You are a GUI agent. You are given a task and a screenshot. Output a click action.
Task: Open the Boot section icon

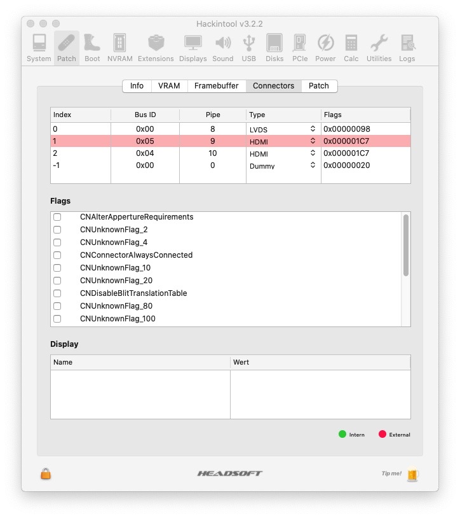[92, 43]
